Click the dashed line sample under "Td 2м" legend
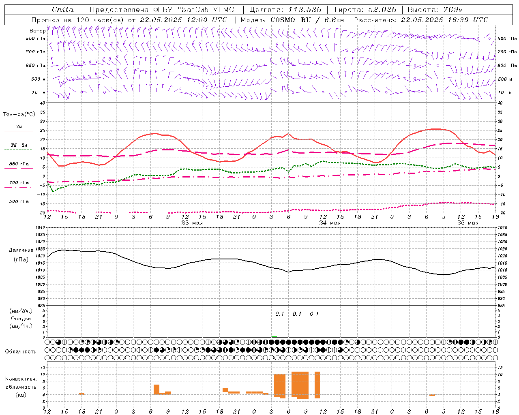This screenshot has width=519, height=415. click(x=18, y=150)
